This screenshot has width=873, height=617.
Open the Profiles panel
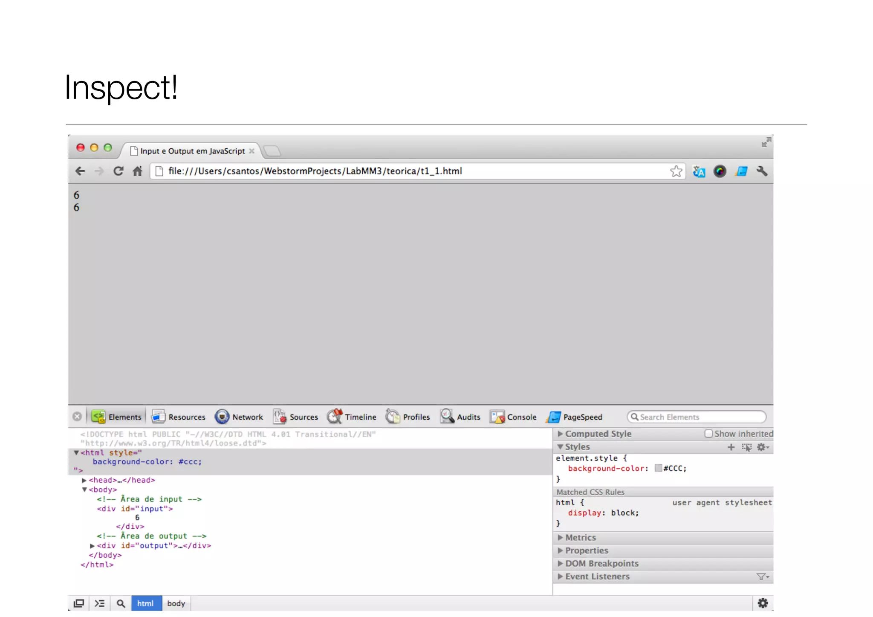pos(408,417)
